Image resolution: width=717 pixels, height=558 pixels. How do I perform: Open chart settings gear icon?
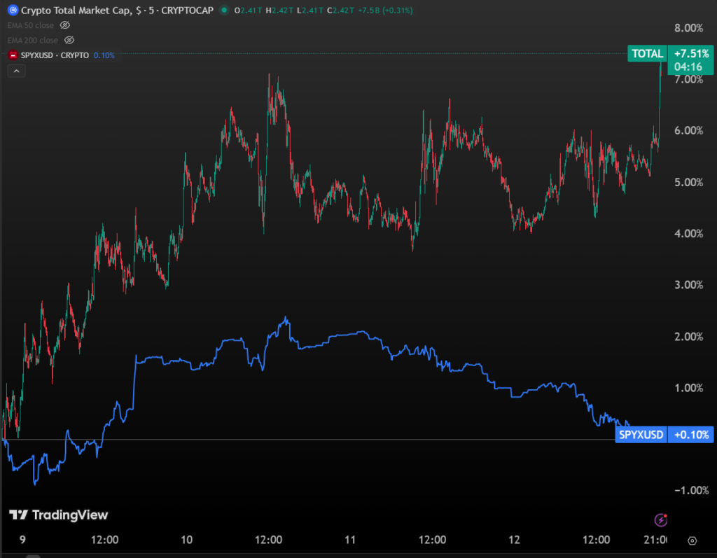tap(692, 540)
